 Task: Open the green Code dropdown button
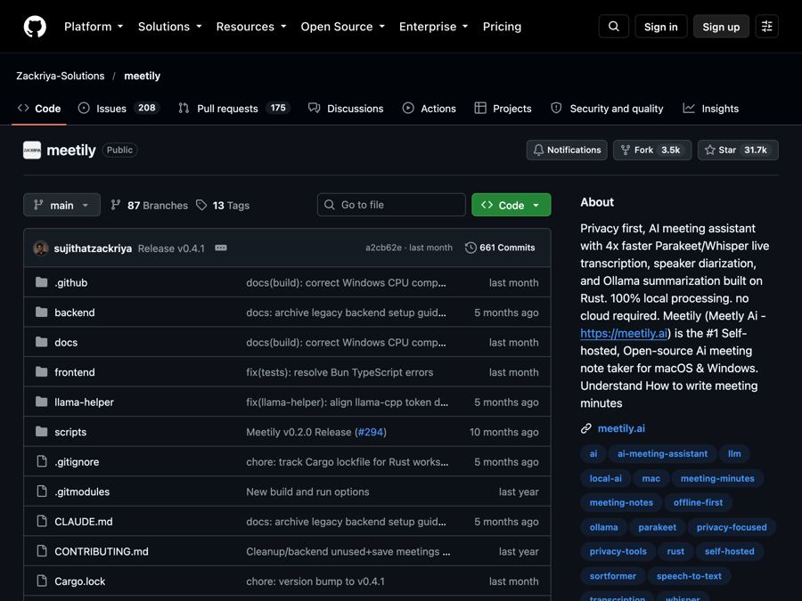(x=511, y=205)
